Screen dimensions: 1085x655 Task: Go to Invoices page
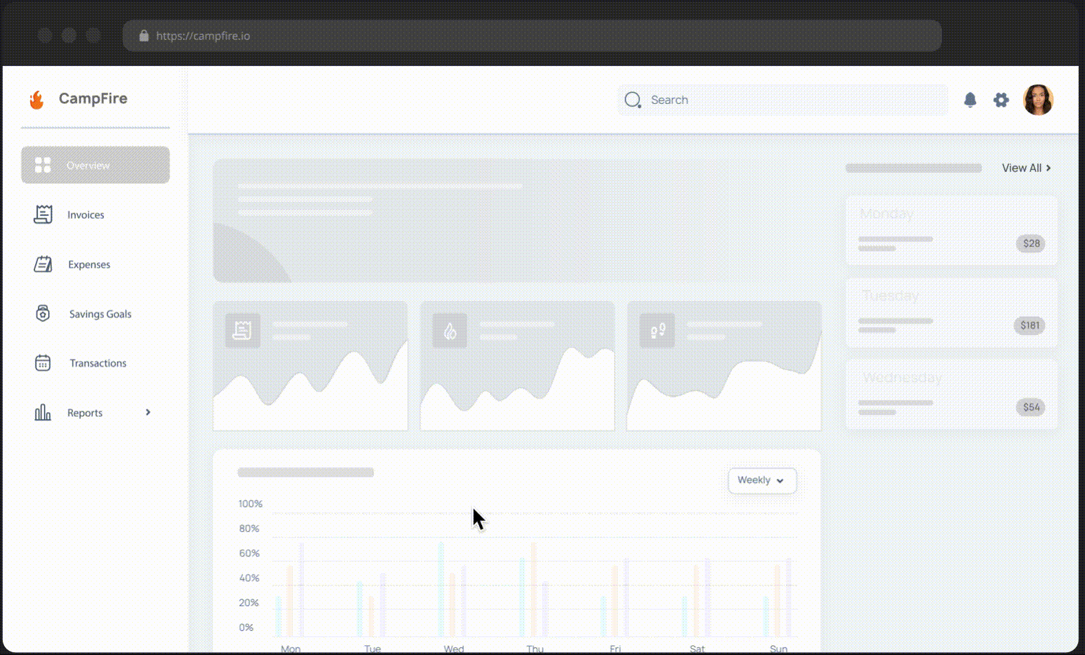coord(86,215)
